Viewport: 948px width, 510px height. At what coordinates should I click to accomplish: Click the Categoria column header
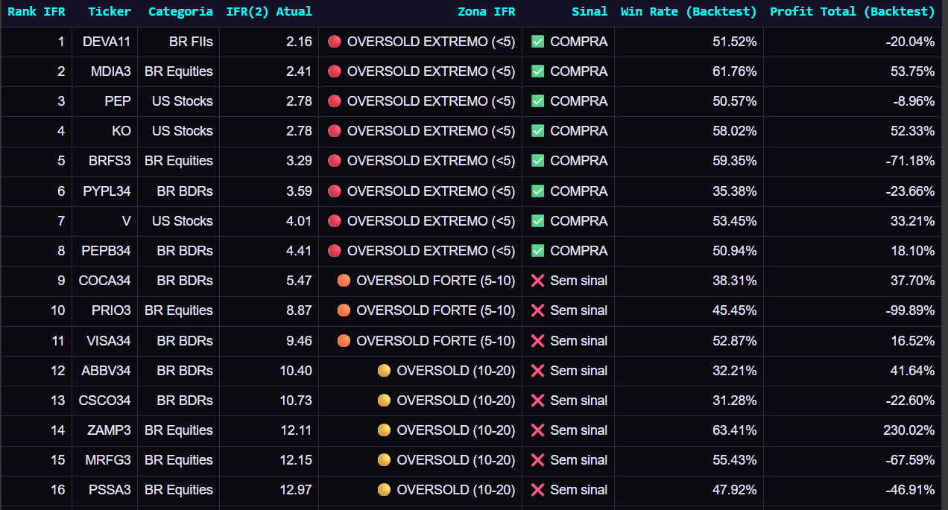[180, 12]
